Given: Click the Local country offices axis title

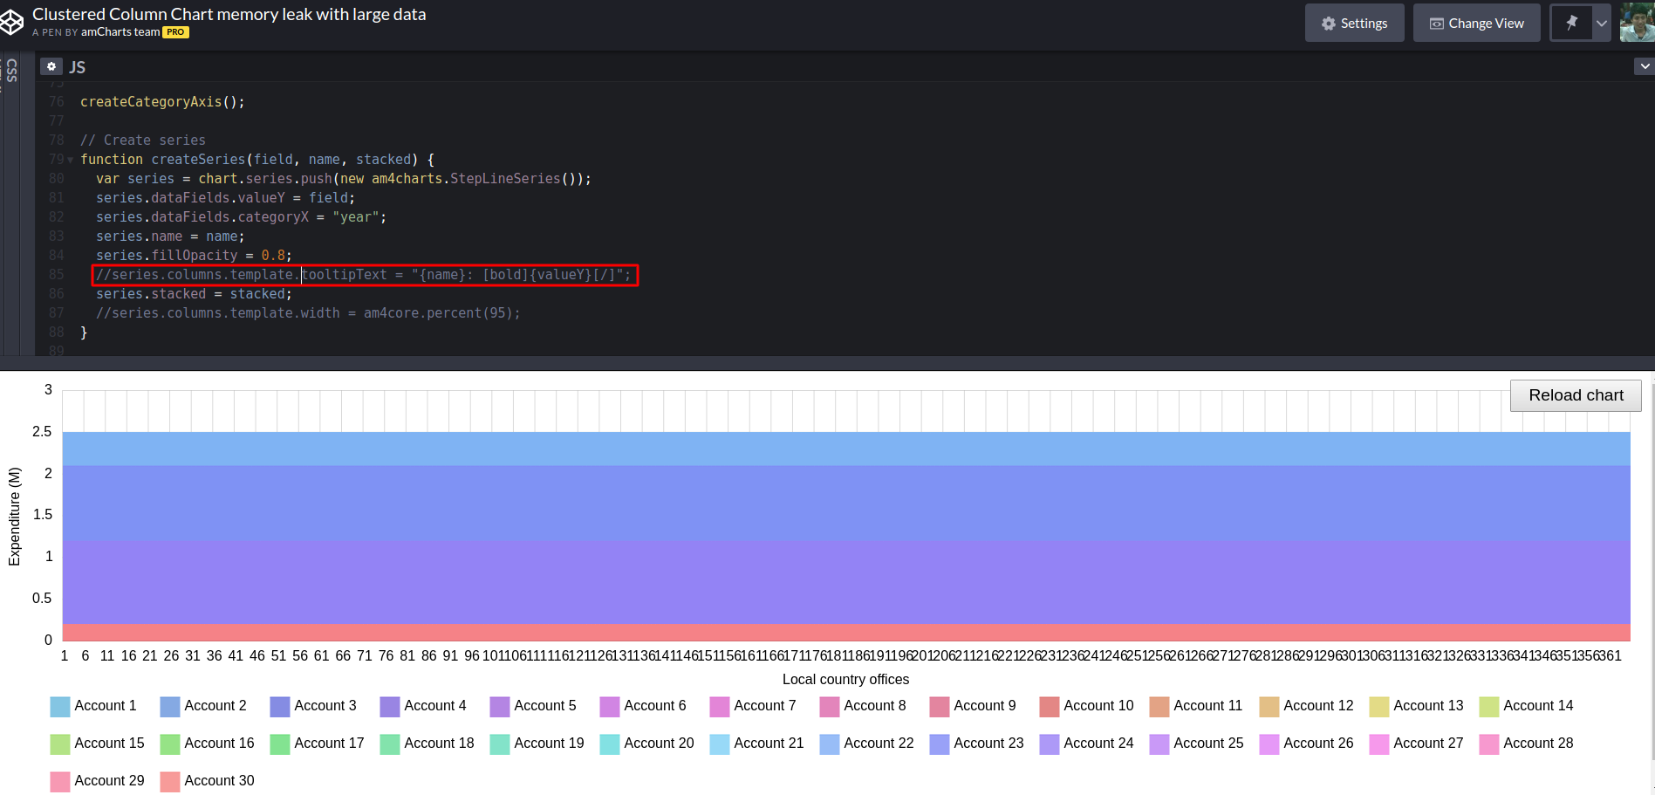Looking at the screenshot, I should [845, 680].
